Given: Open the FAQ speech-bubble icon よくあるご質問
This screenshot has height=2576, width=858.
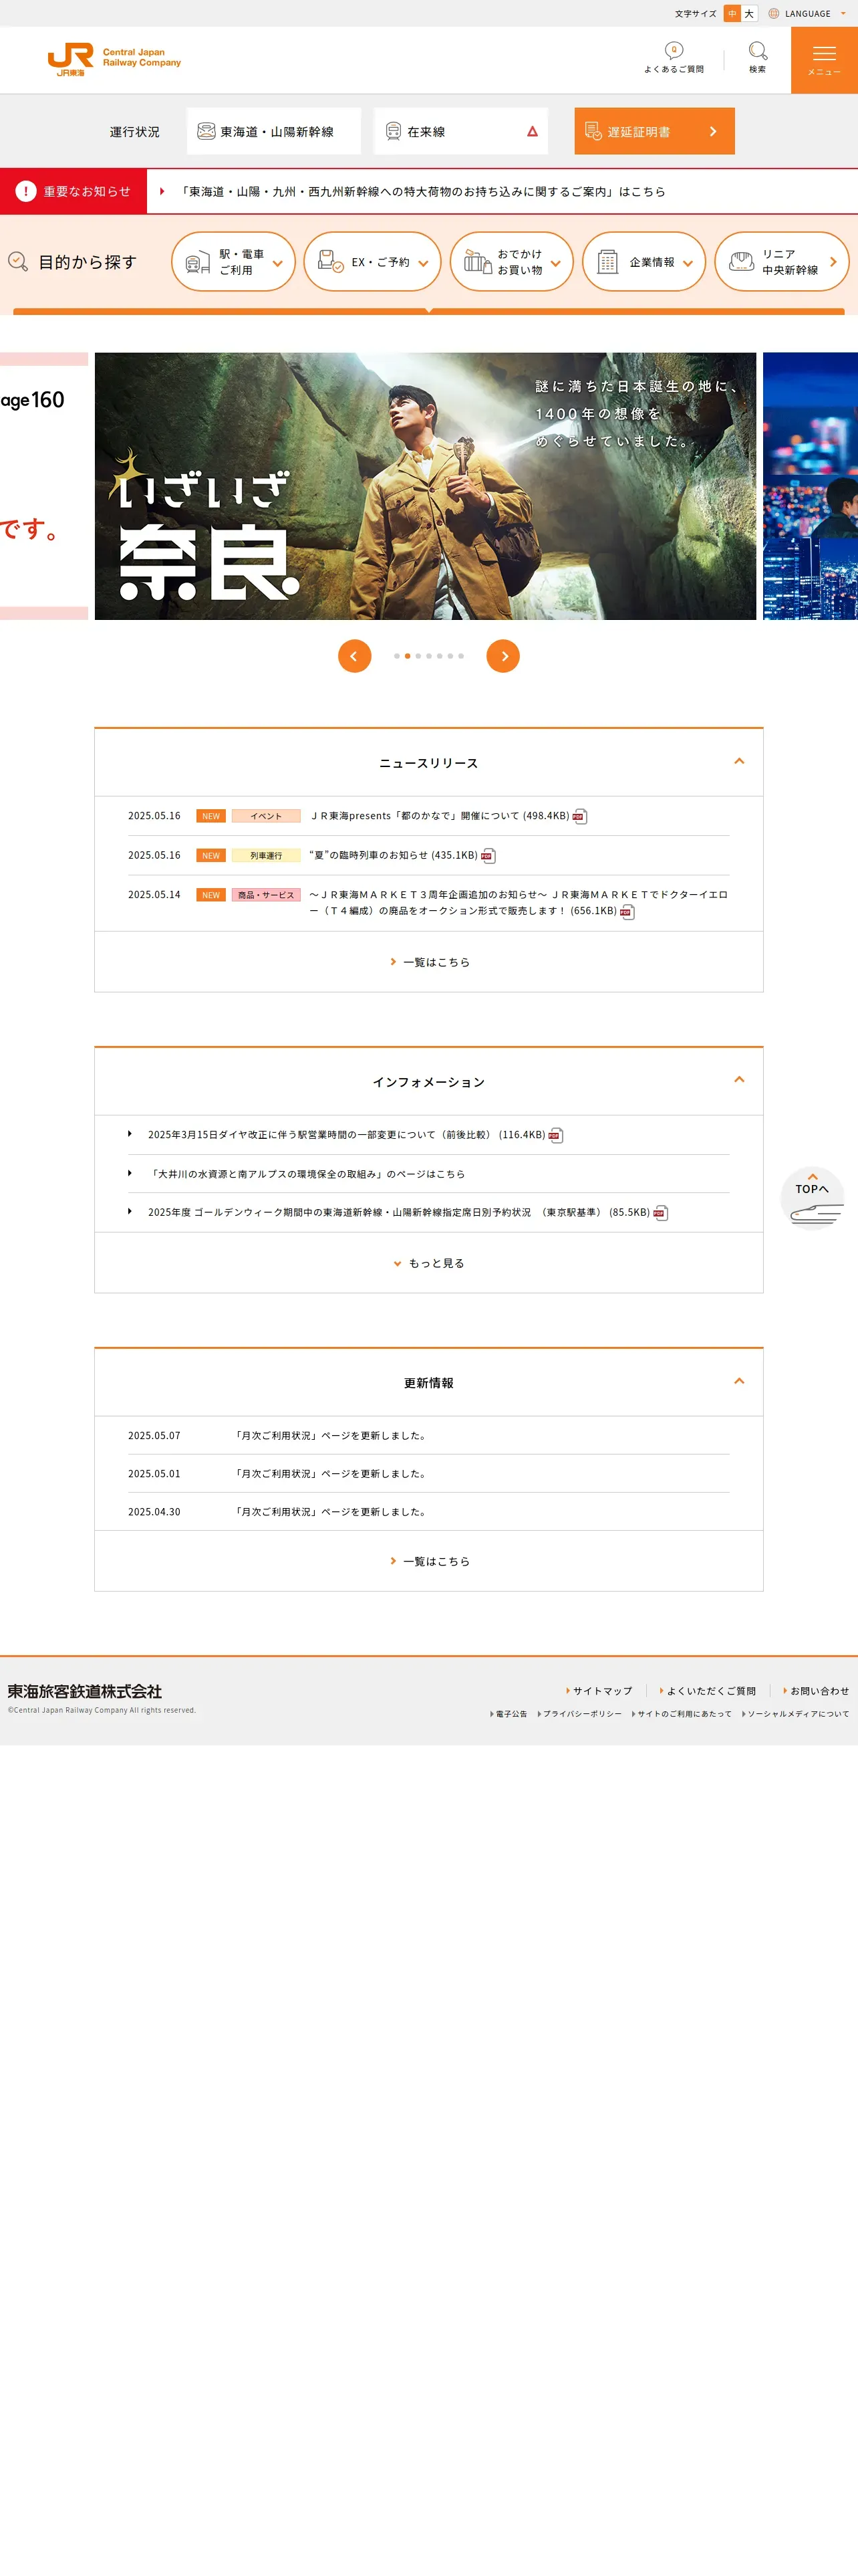Looking at the screenshot, I should pyautogui.click(x=673, y=58).
